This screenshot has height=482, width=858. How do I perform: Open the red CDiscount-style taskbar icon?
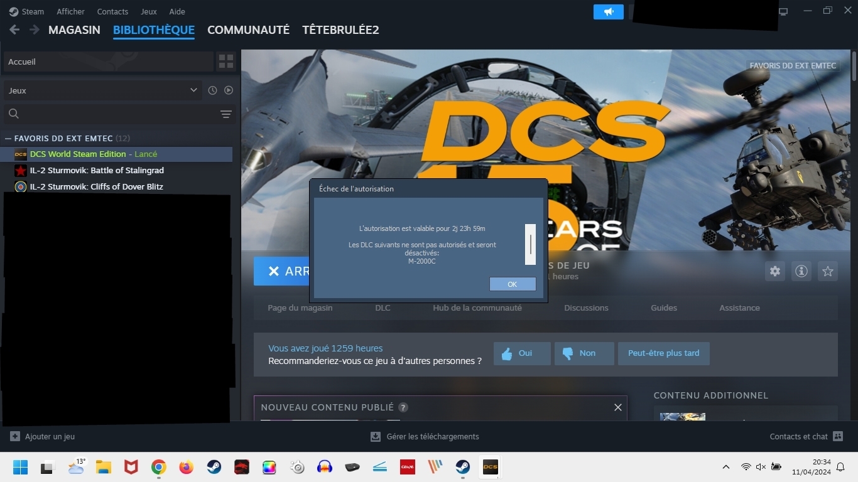click(x=407, y=467)
